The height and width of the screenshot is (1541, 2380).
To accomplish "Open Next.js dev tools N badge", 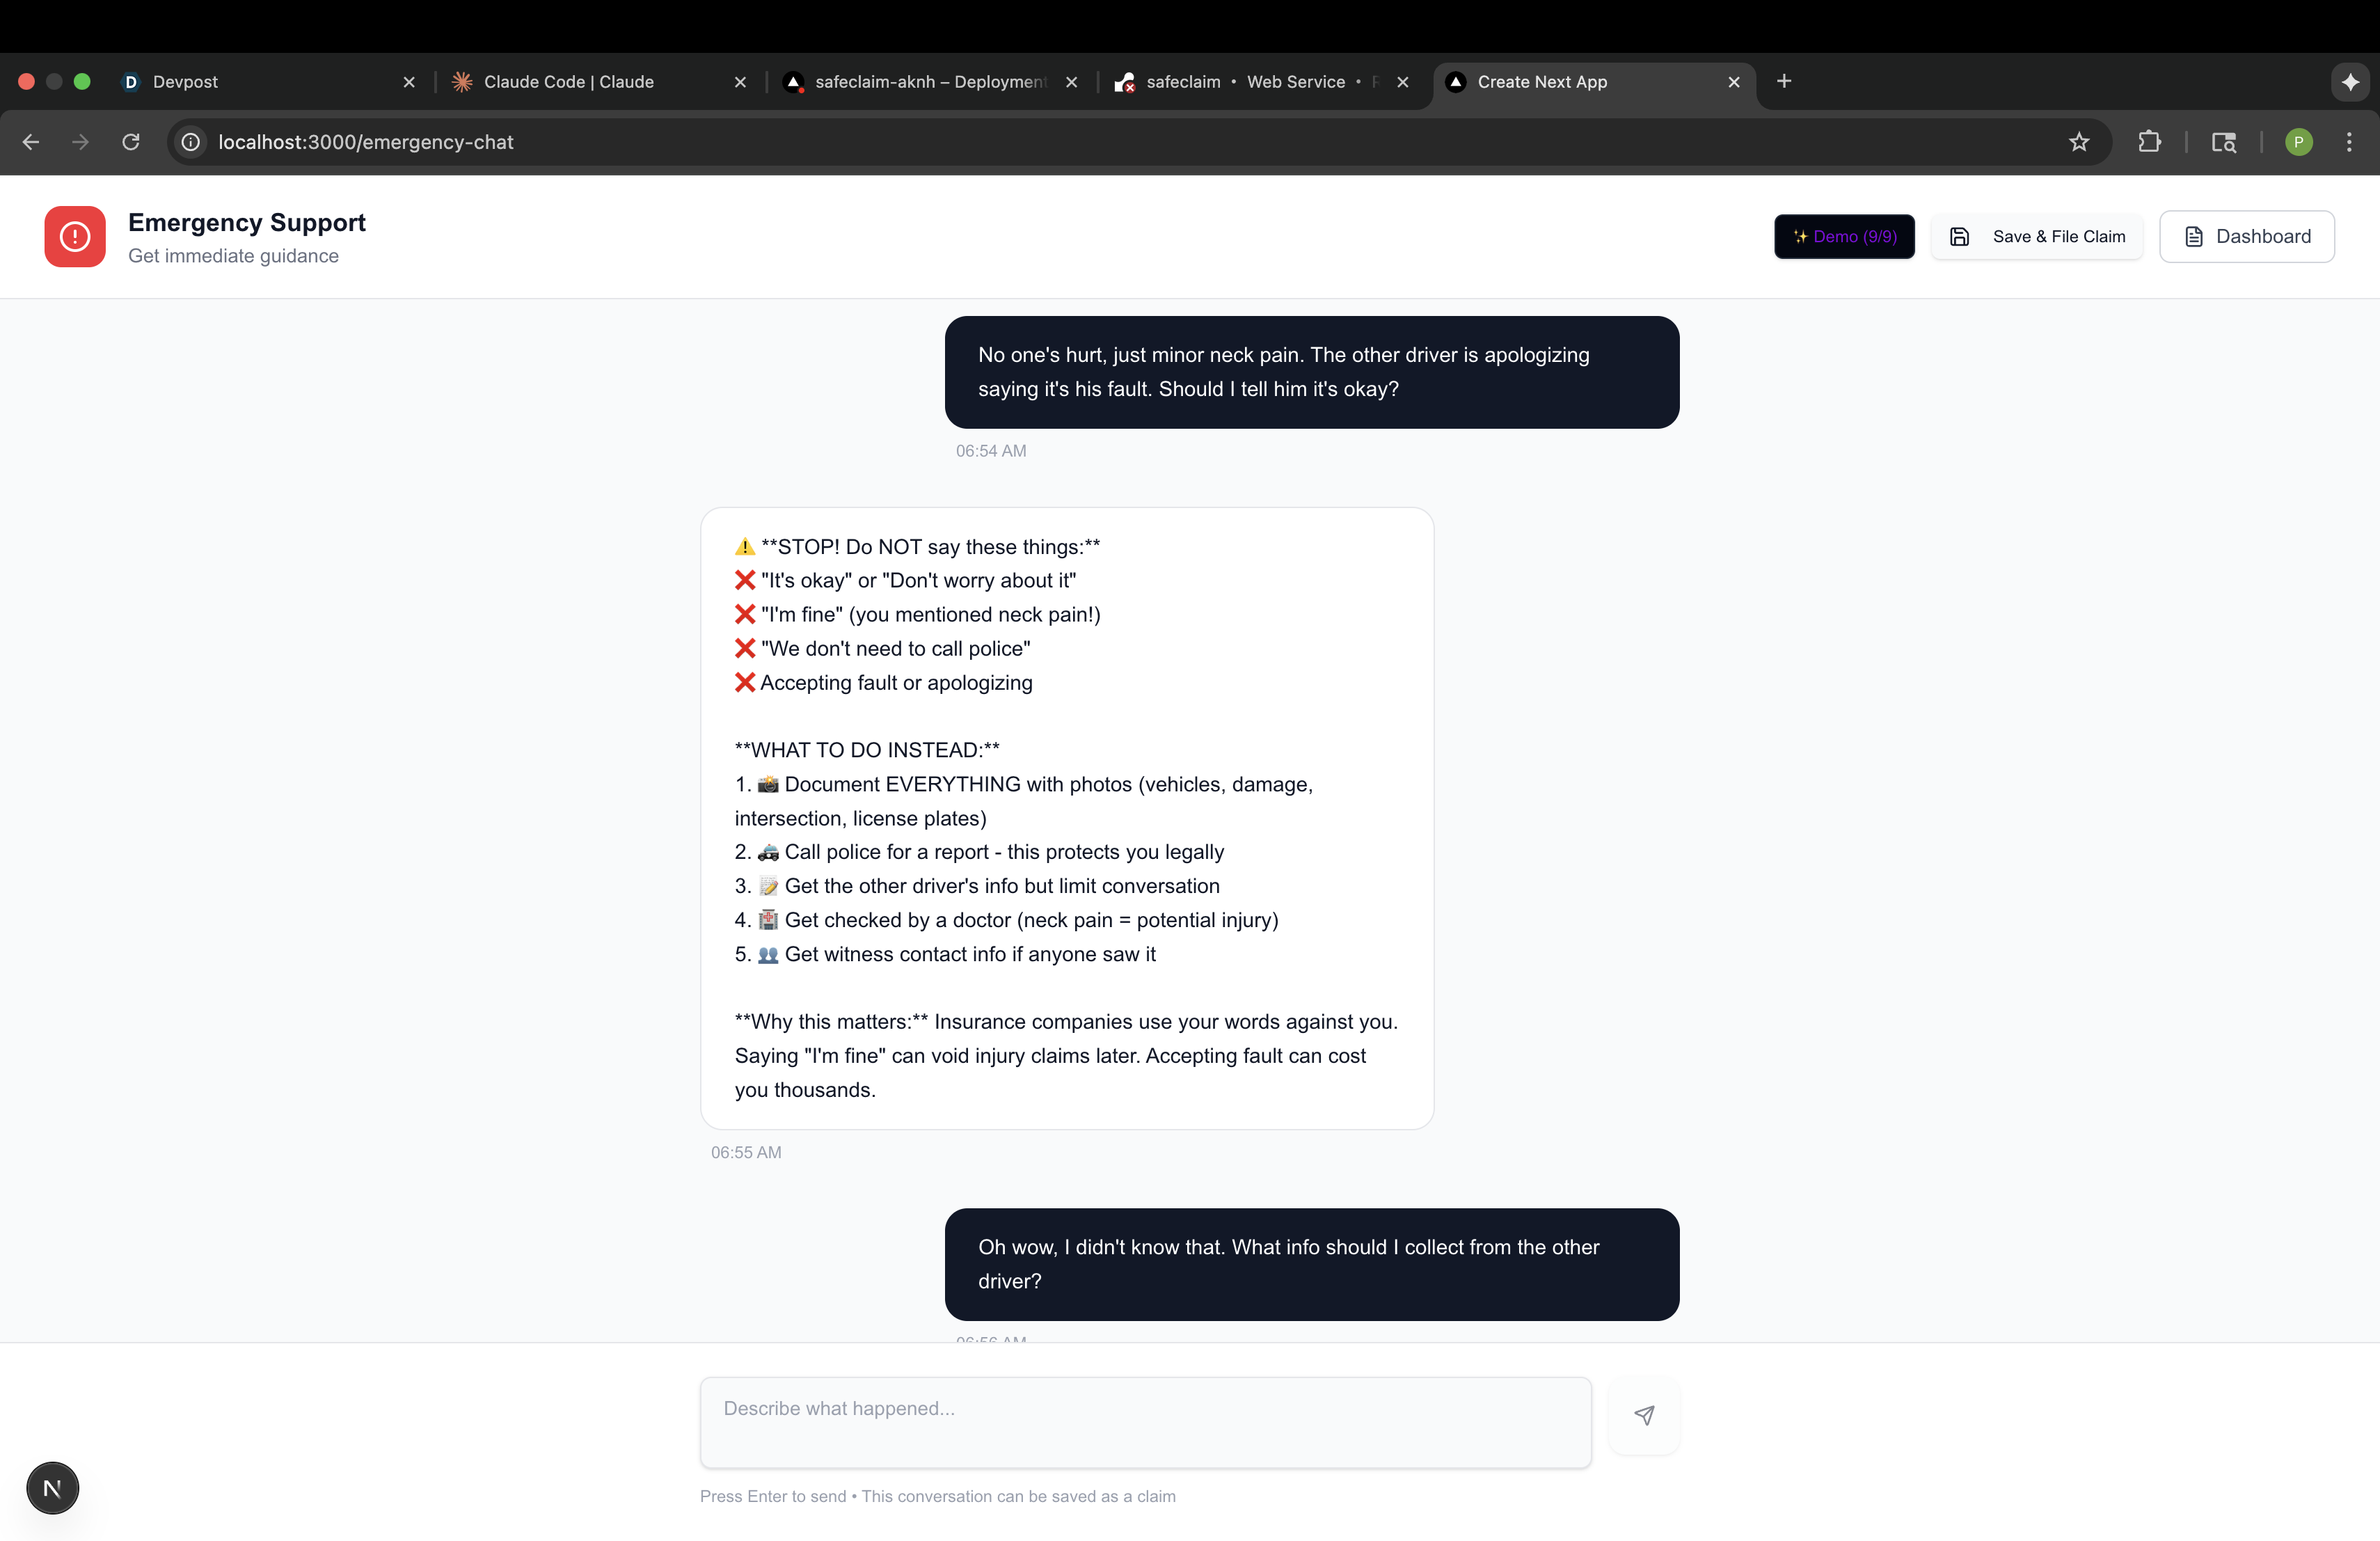I will tap(52, 1488).
